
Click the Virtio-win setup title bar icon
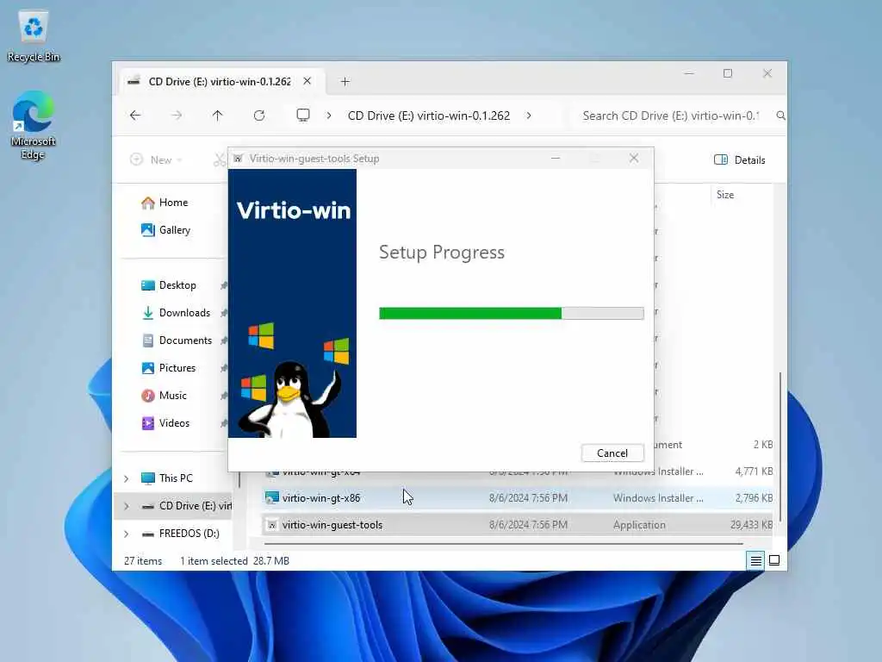point(239,159)
